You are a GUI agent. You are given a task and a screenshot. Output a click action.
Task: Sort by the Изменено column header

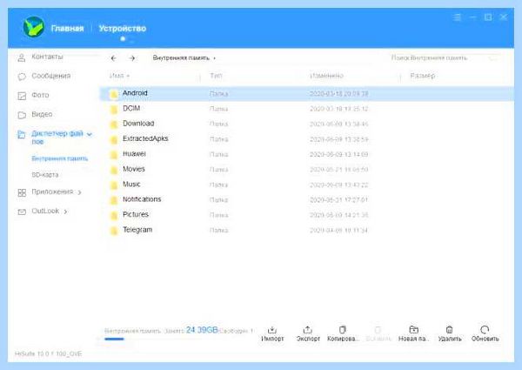326,76
